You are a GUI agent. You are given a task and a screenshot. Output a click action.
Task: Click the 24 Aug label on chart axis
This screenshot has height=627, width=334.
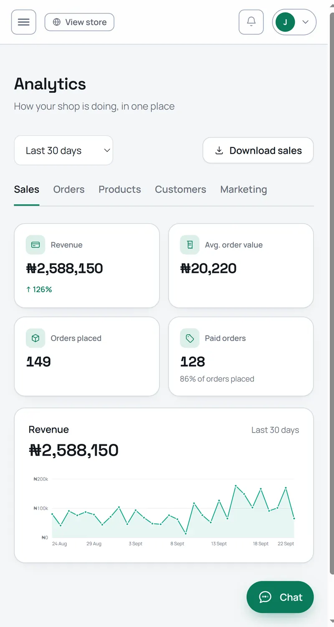coord(59,544)
